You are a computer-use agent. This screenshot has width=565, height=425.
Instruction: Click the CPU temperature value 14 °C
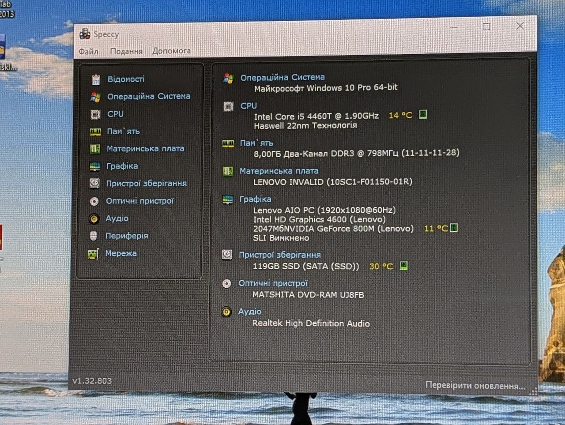pyautogui.click(x=400, y=116)
